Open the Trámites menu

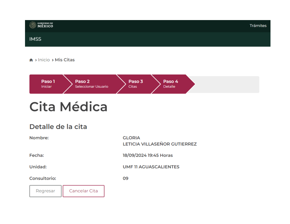258,26
